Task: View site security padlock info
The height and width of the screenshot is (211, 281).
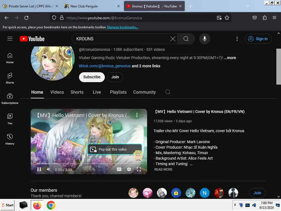Action: point(62,18)
